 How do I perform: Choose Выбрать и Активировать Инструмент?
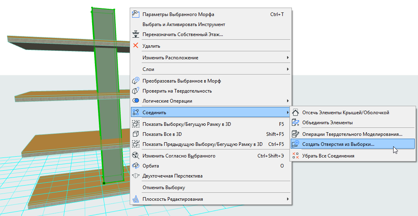[184, 24]
